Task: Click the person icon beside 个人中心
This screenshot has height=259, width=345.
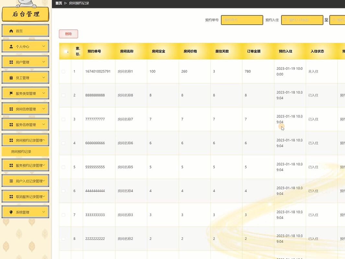Action: pos(11,47)
